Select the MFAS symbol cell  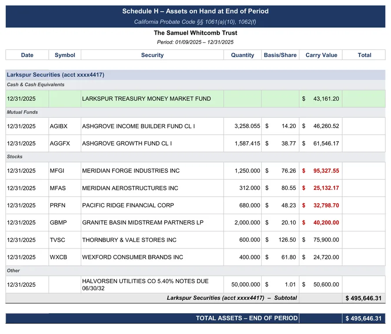(65, 188)
